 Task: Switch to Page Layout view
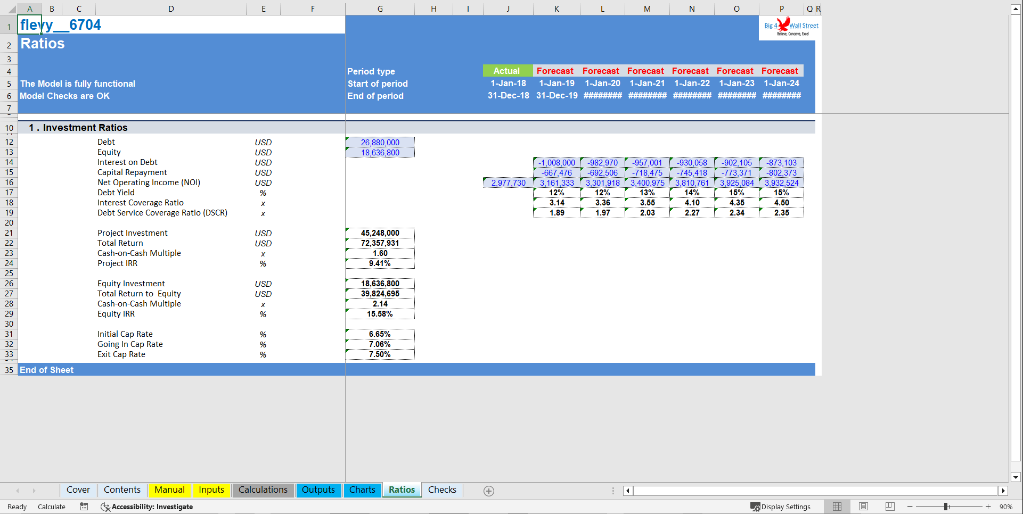[x=863, y=507]
